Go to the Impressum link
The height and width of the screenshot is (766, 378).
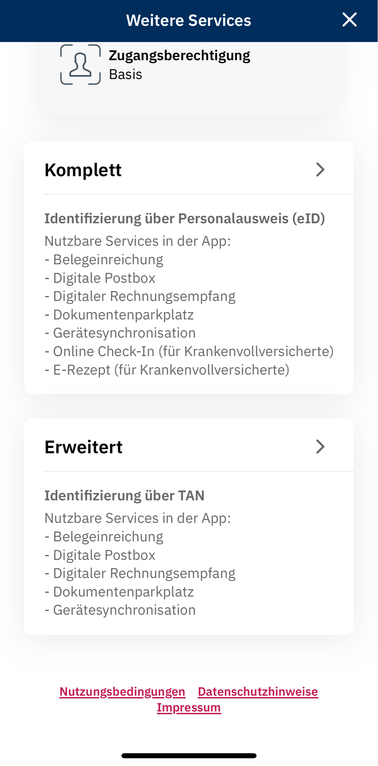pos(189,707)
